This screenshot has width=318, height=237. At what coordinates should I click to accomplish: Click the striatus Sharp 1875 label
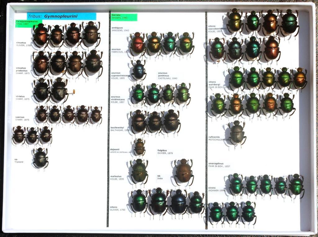[23, 98]
